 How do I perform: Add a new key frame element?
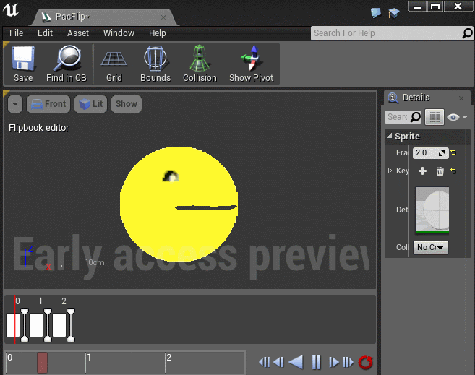coord(422,171)
